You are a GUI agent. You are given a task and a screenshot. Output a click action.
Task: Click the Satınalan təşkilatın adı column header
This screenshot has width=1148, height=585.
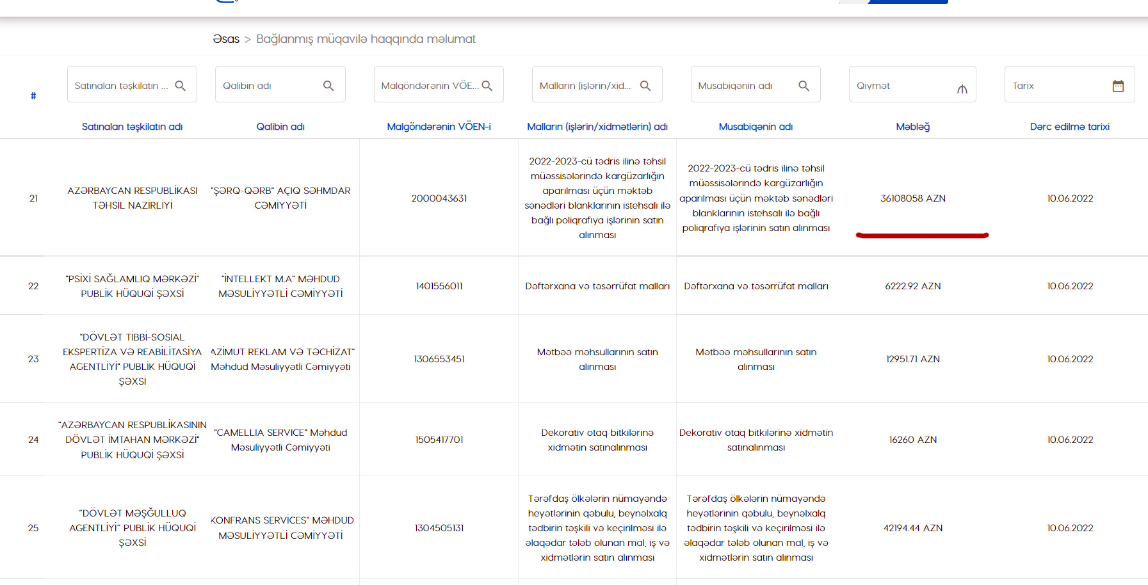pyautogui.click(x=133, y=127)
